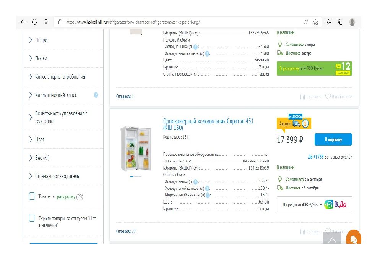
Task: Click the До +1739 Бонусных рублей link
Action: click(x=330, y=157)
